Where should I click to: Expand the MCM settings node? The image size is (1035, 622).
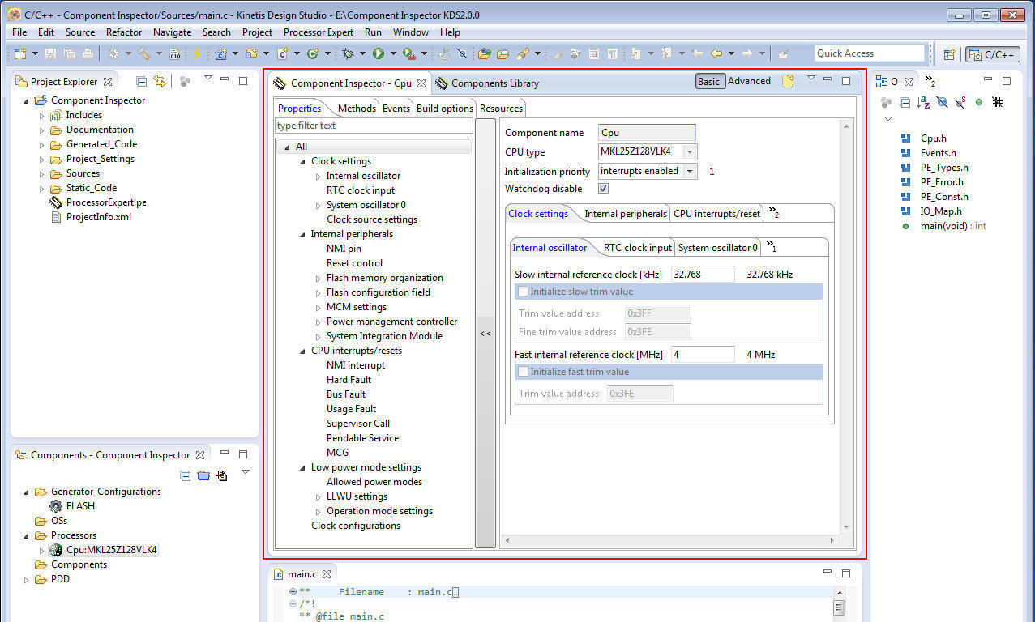319,307
